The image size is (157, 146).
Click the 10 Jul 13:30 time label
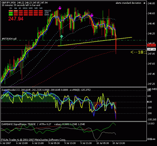[119, 143]
